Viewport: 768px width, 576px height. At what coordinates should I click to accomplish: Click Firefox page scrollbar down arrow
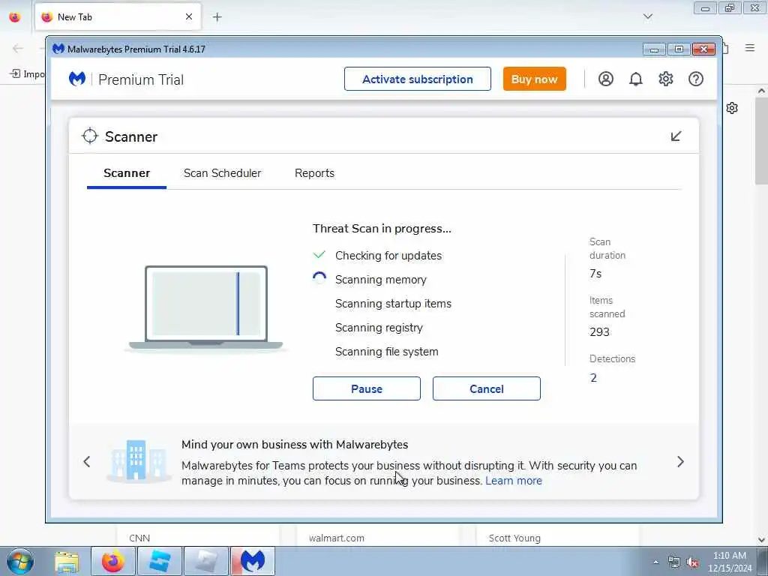click(x=761, y=540)
